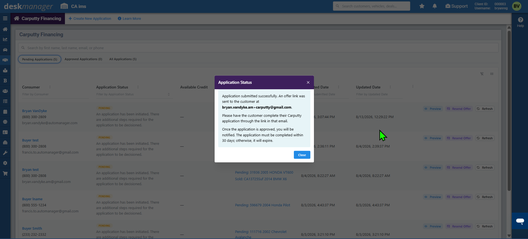Click Resend Offer for Bryan VanDyke row
528x239 pixels.
point(459,109)
